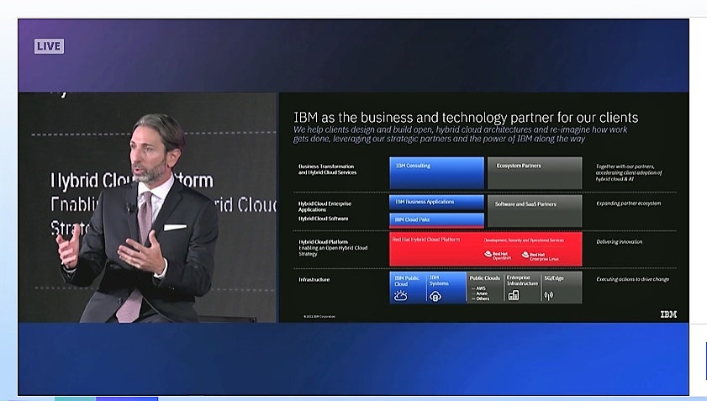Select the Ecosystem Partners gray box

[x=534, y=173]
